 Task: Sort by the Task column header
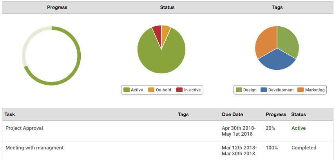point(10,115)
